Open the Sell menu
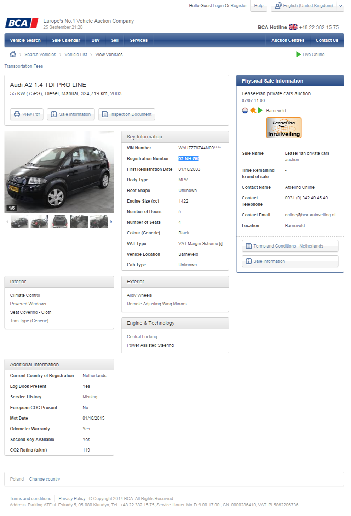351x516 pixels. (x=115, y=40)
